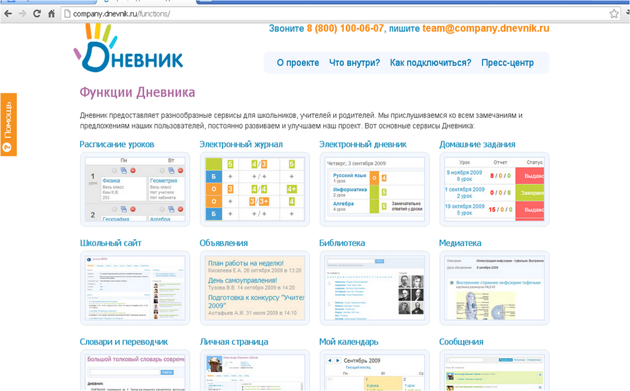Click the library preview thumbnail
This screenshot has height=391, width=630.
374,288
